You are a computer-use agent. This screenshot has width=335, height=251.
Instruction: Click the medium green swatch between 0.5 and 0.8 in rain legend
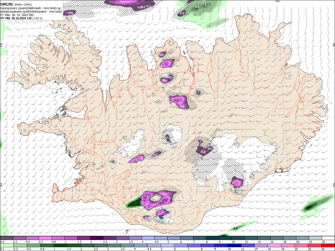click(x=33, y=245)
